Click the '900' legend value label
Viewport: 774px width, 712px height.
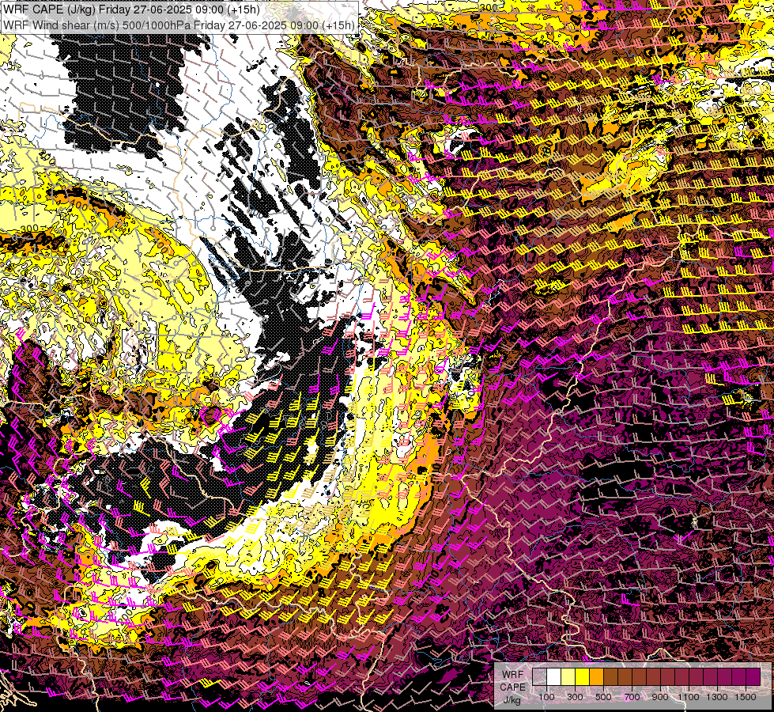click(x=660, y=697)
